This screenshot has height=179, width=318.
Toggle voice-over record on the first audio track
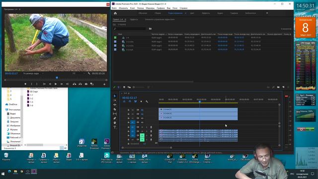151,127
